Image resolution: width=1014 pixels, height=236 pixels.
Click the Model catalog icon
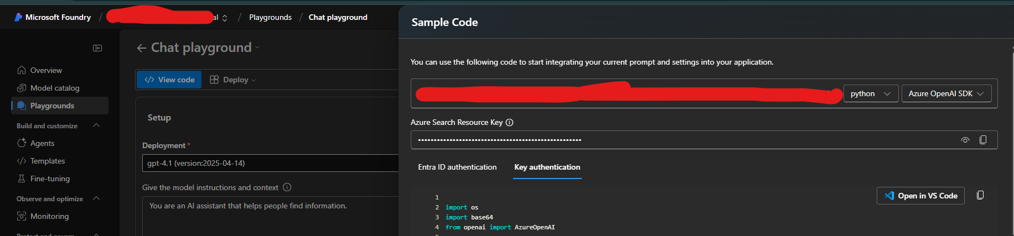22,88
